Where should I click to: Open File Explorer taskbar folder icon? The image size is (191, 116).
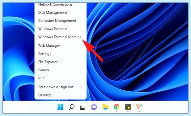[105, 107]
